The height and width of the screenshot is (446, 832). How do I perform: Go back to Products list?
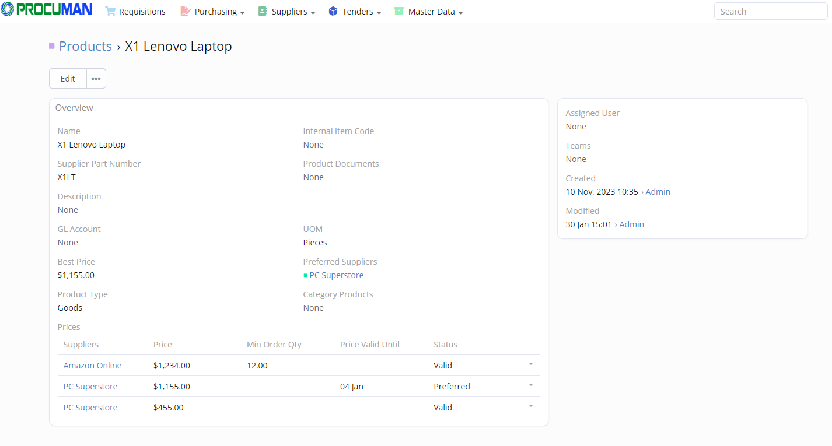click(85, 47)
